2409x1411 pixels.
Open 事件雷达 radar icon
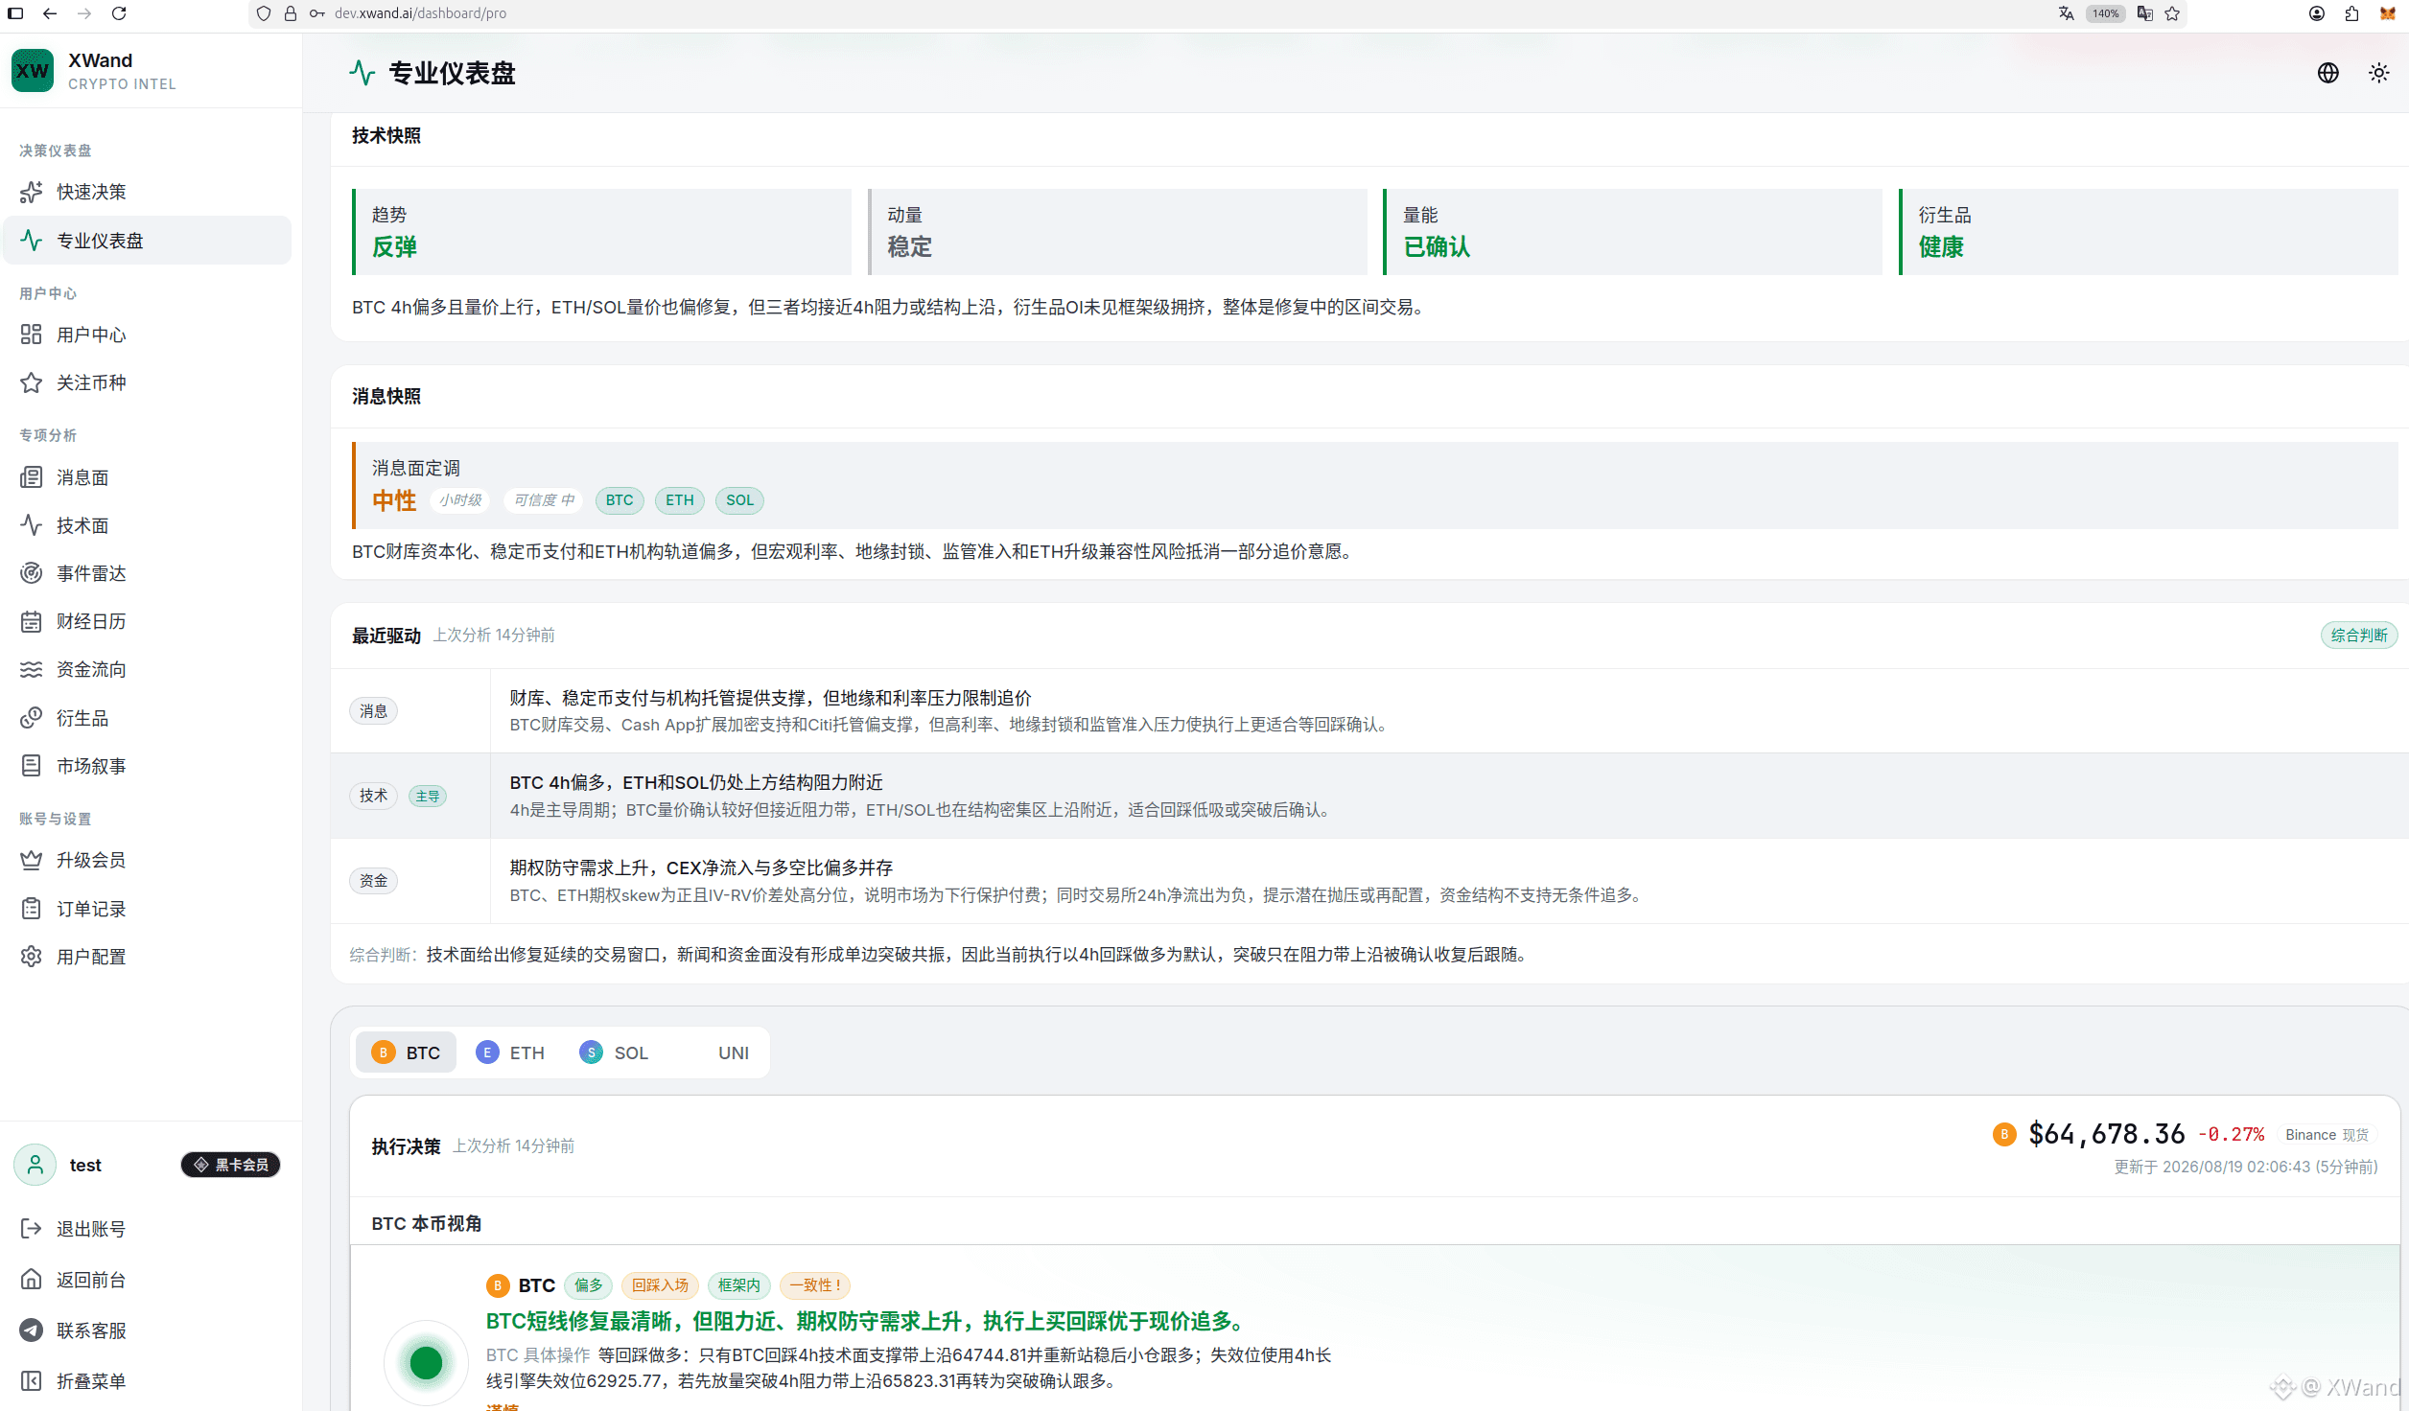point(31,573)
